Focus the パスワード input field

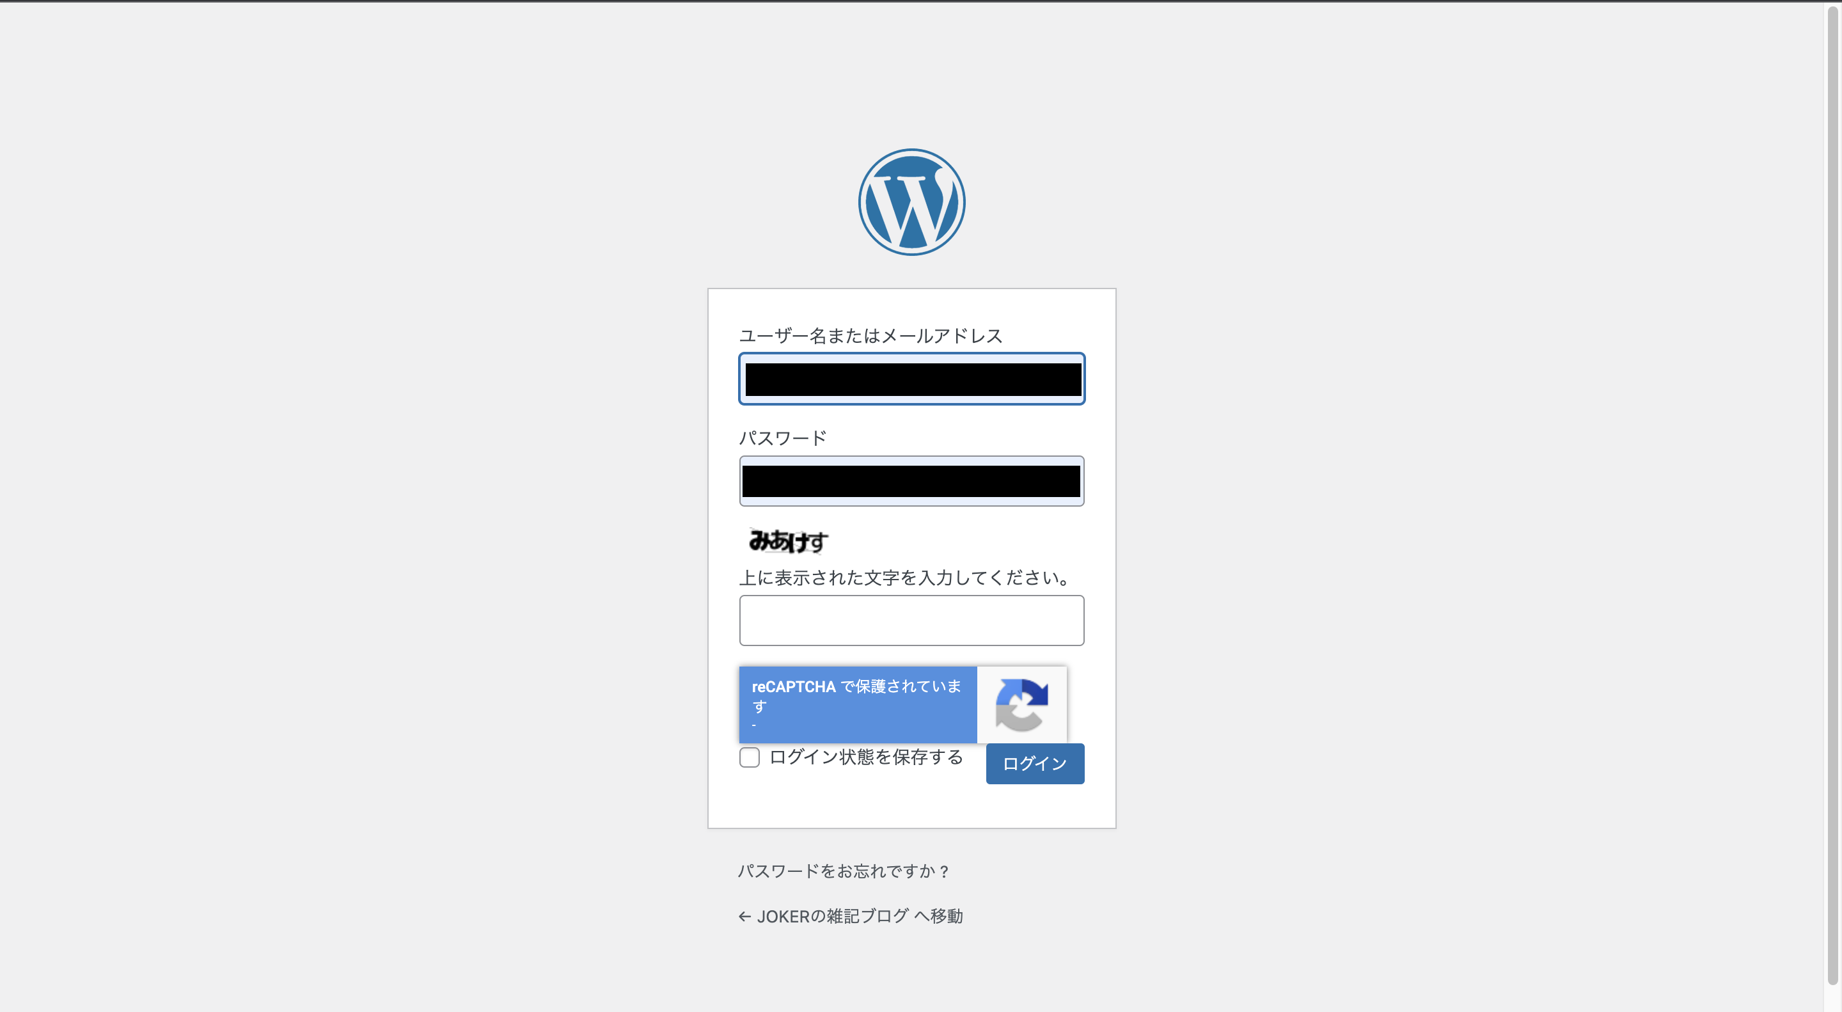[911, 481]
